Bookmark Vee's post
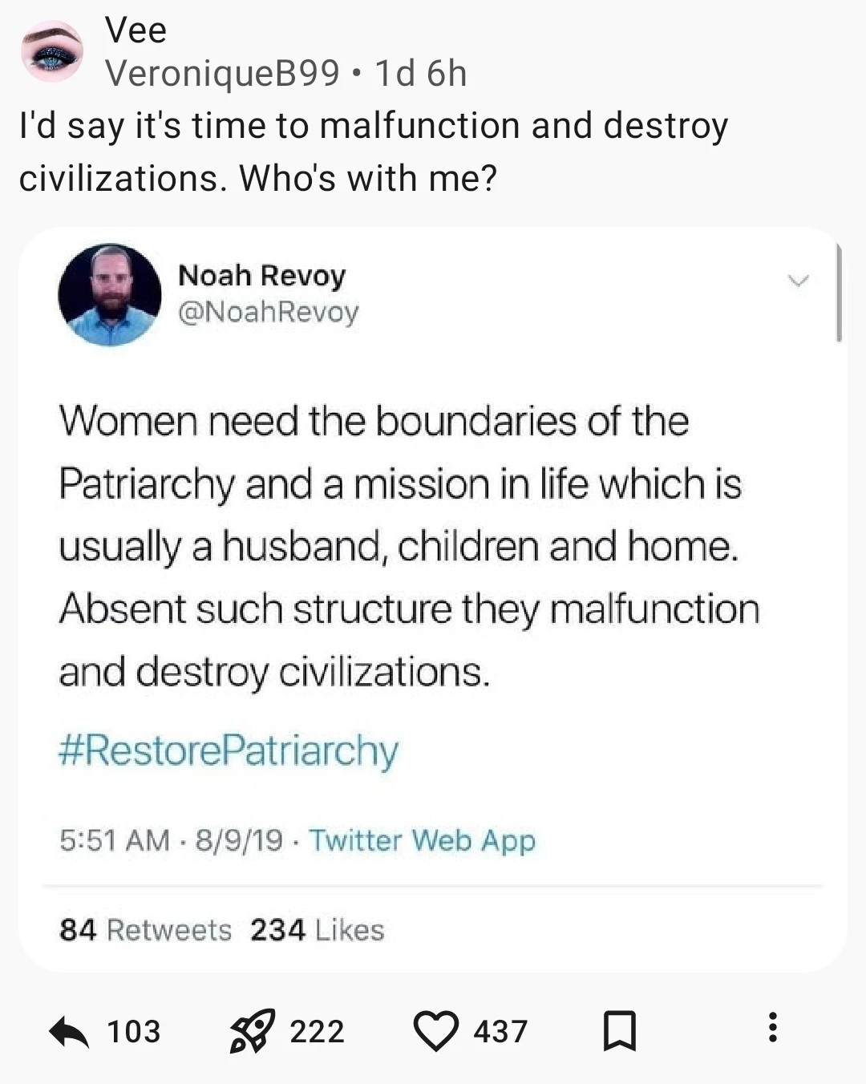 point(616,1032)
